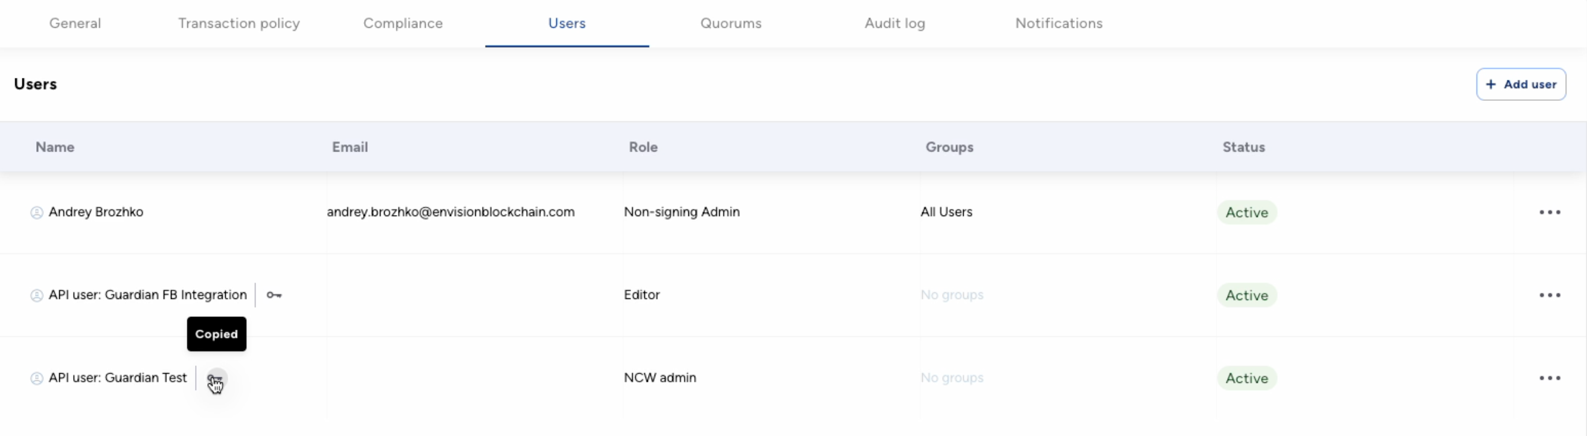Viewport: 1587px width, 436px height.
Task: Open the Notifications tab
Action: [1059, 24]
